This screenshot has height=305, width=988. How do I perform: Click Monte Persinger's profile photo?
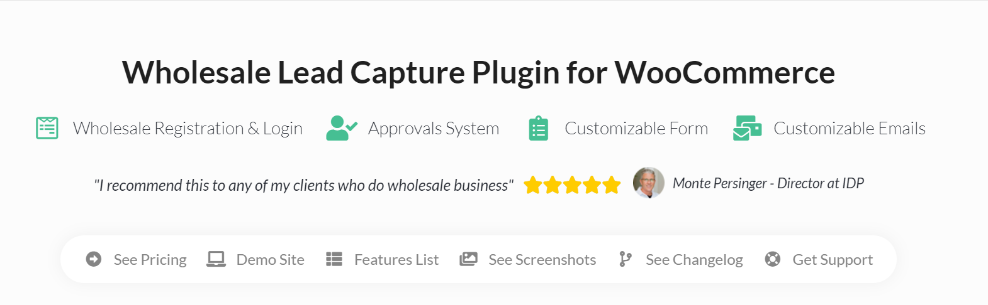[x=649, y=183]
